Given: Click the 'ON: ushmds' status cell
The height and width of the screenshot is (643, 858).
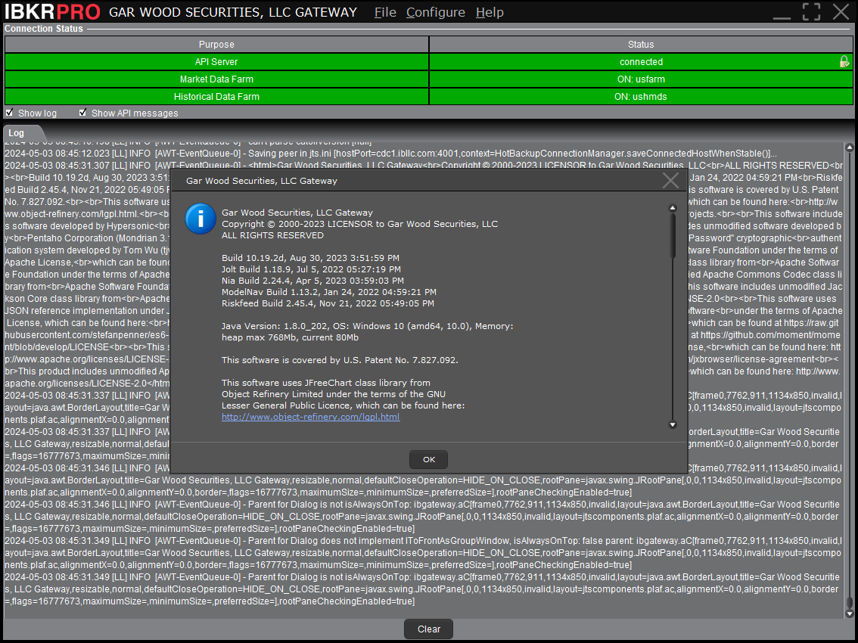Looking at the screenshot, I should (641, 96).
